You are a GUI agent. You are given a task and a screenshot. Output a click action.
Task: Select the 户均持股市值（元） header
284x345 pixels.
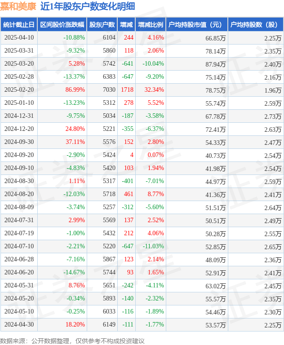tap(197, 24)
